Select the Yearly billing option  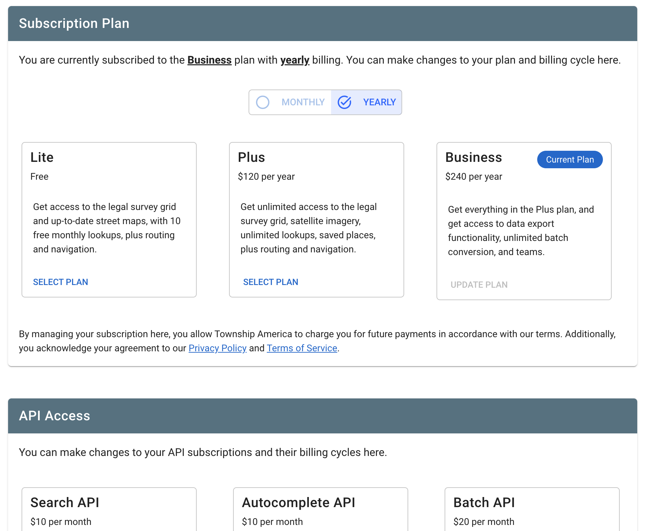click(366, 102)
